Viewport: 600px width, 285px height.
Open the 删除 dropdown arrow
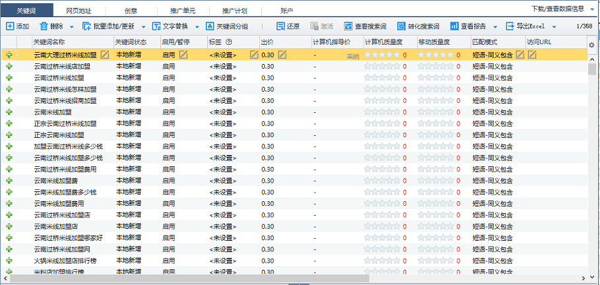pos(71,27)
